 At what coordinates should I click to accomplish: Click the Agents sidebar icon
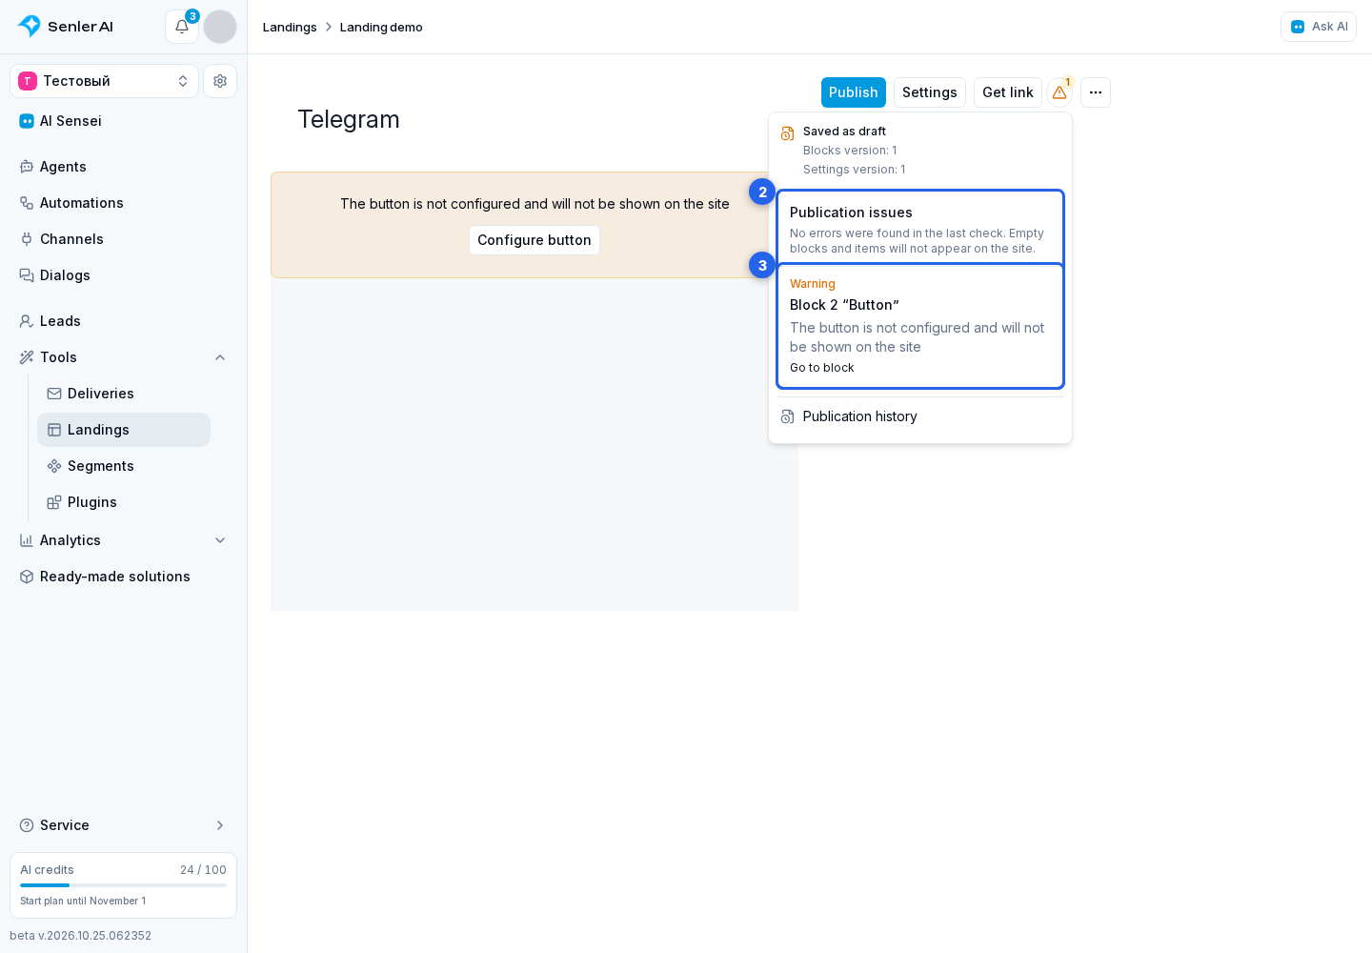click(27, 167)
